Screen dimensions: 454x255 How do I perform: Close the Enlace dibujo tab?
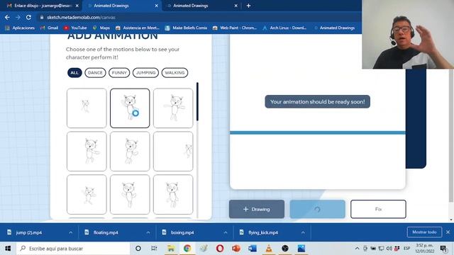77,6
